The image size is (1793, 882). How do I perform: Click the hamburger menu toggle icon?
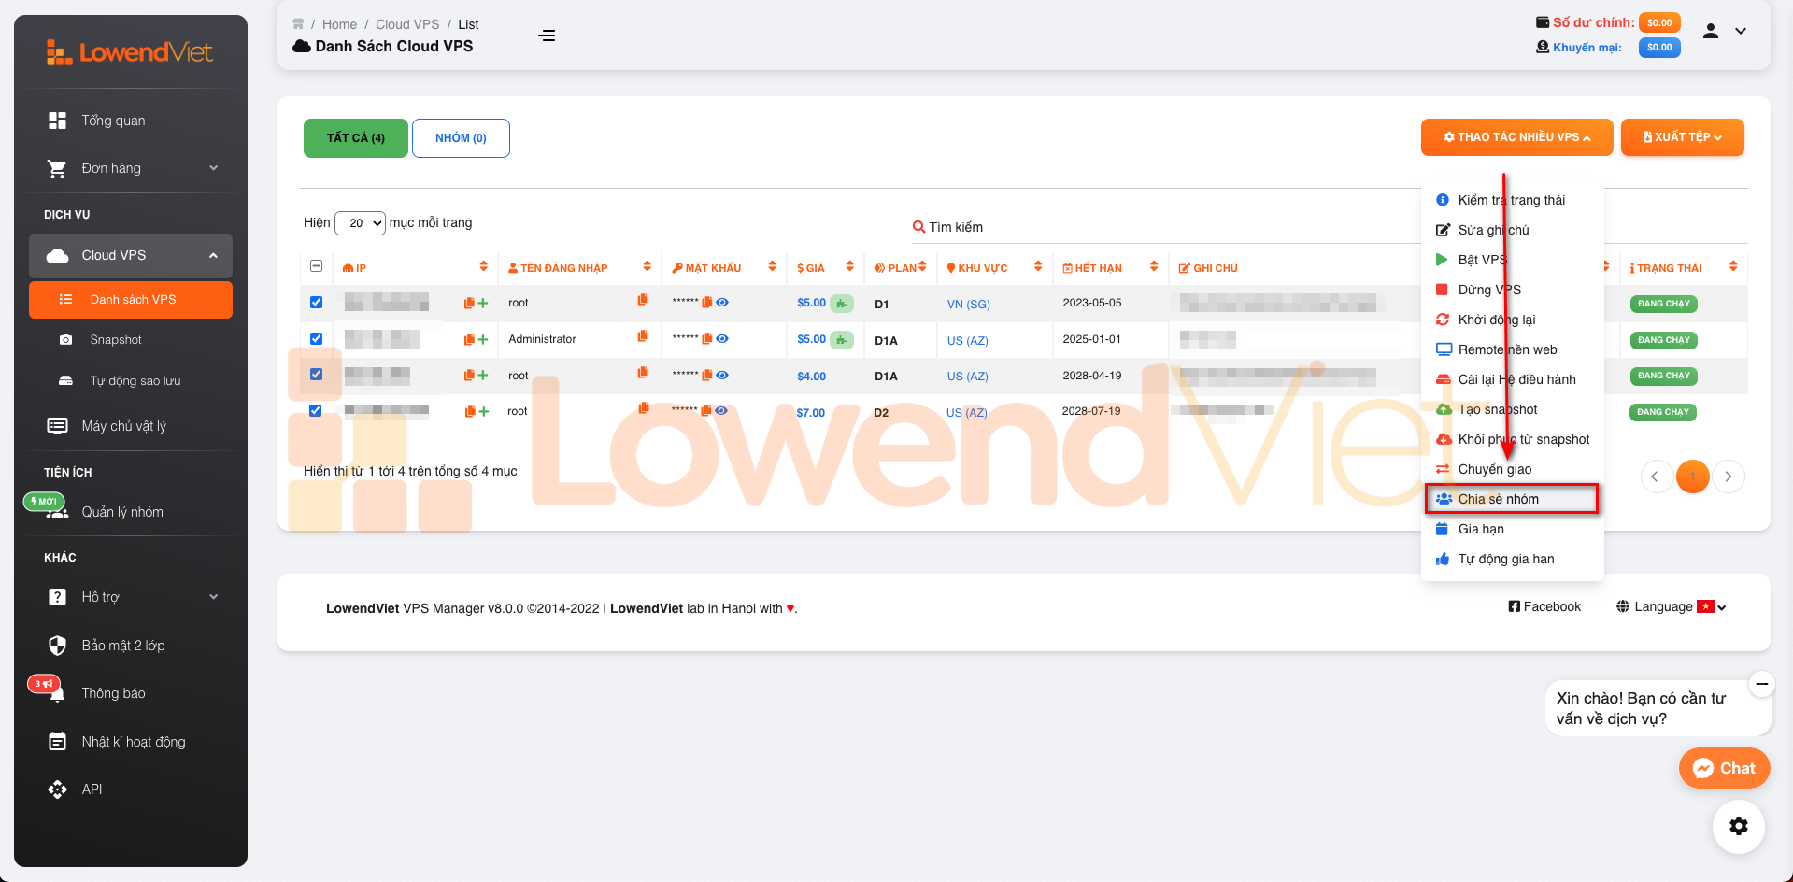547,36
